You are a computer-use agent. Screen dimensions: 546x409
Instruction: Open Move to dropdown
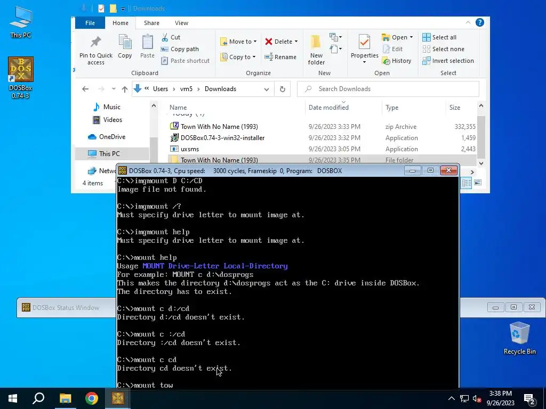(x=238, y=42)
